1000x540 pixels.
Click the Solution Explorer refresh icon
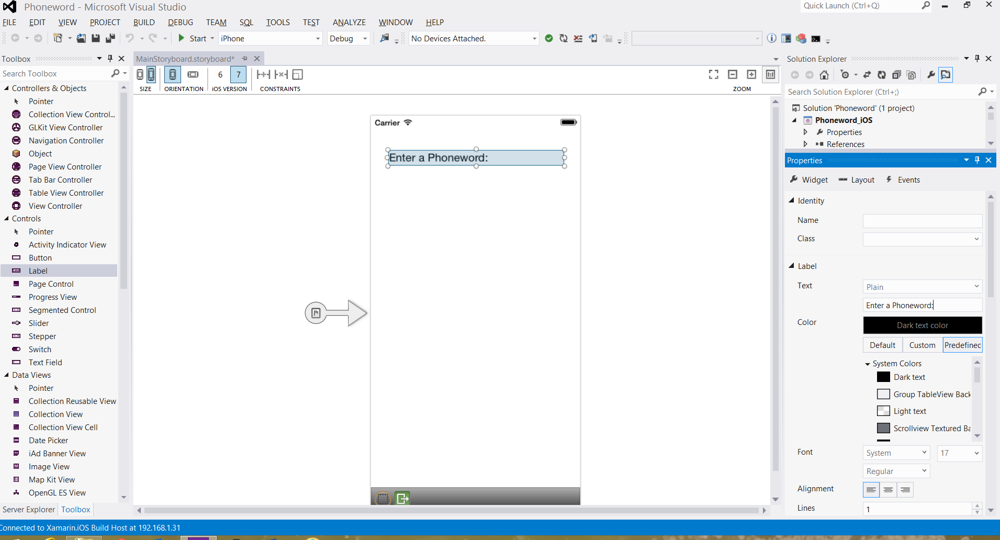coord(882,75)
